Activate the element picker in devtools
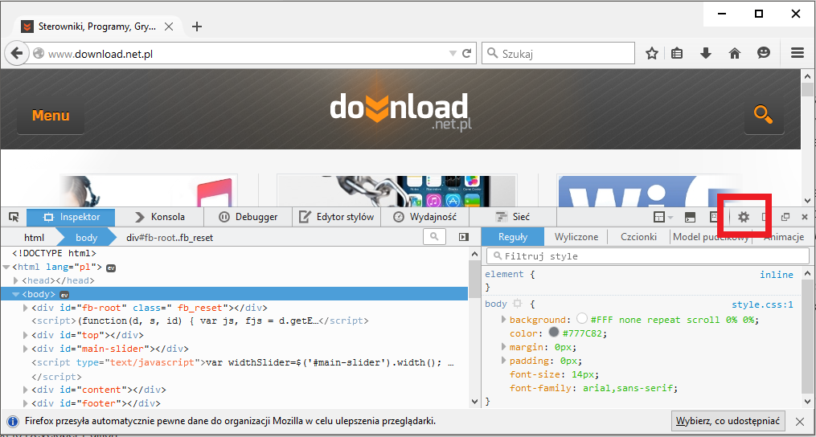This screenshot has width=816, height=437. 14,217
